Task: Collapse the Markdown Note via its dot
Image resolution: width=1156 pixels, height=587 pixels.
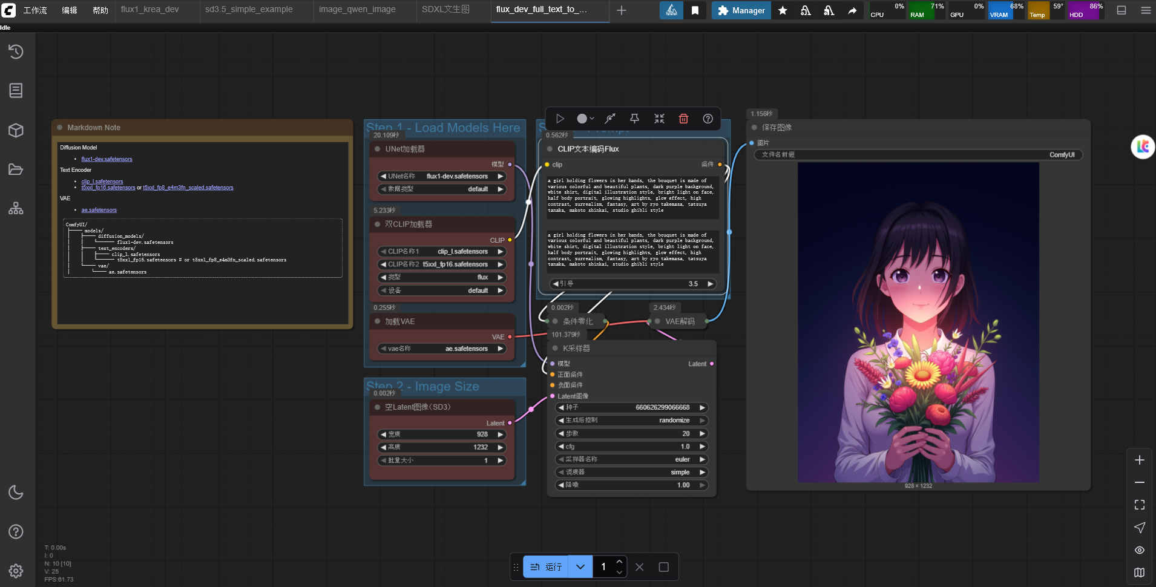Action: (x=60, y=127)
